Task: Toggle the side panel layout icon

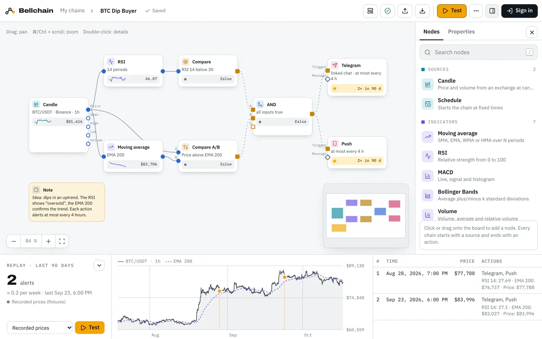Action: click(x=492, y=11)
